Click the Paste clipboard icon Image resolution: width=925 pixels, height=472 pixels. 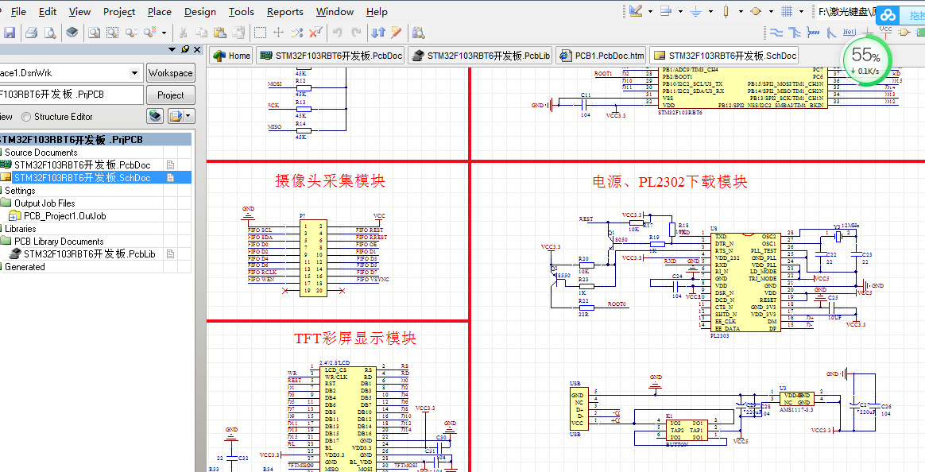[220, 33]
